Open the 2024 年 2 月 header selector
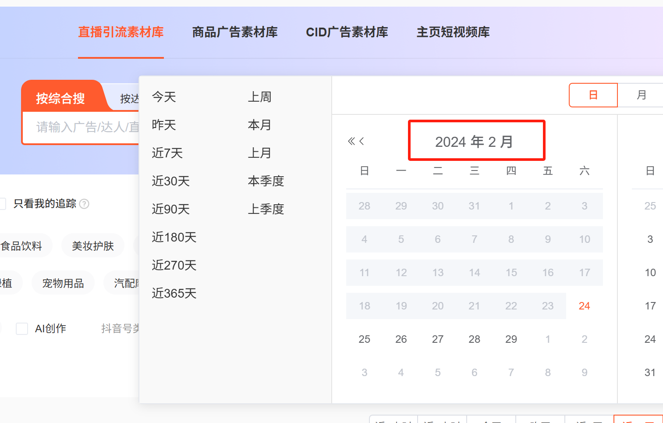The width and height of the screenshot is (663, 423). coord(474,142)
